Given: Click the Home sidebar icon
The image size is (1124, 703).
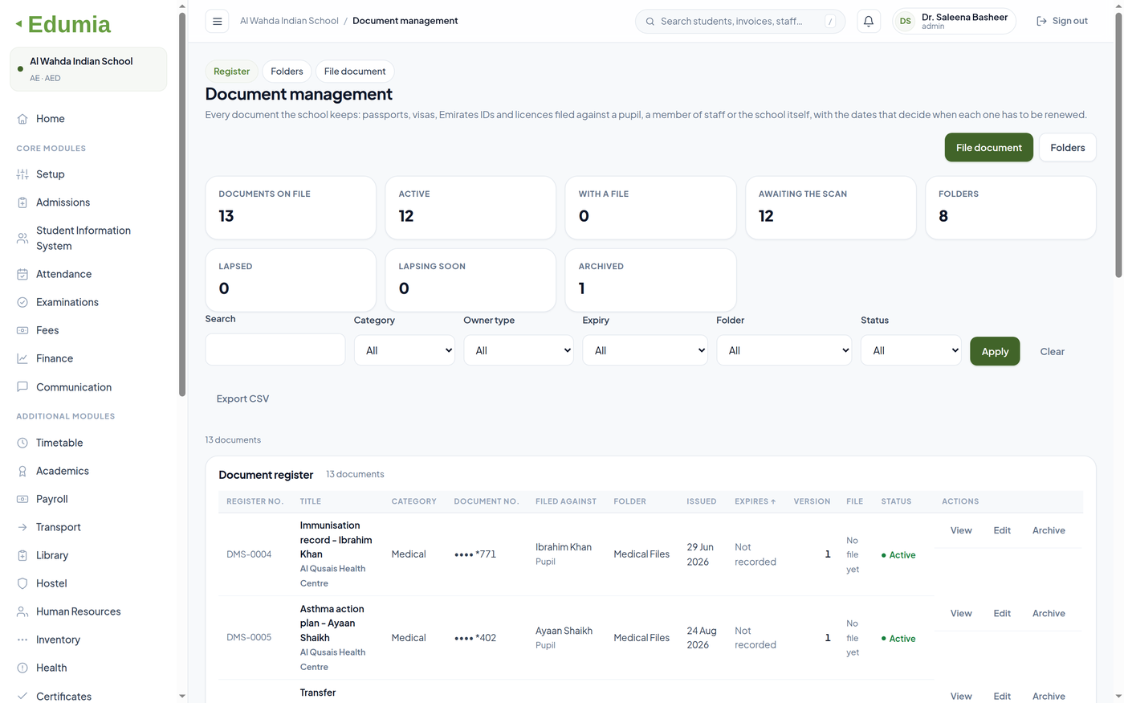Looking at the screenshot, I should (x=22, y=119).
